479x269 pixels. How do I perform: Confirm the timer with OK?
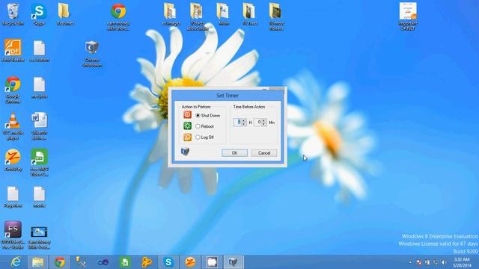pos(234,152)
